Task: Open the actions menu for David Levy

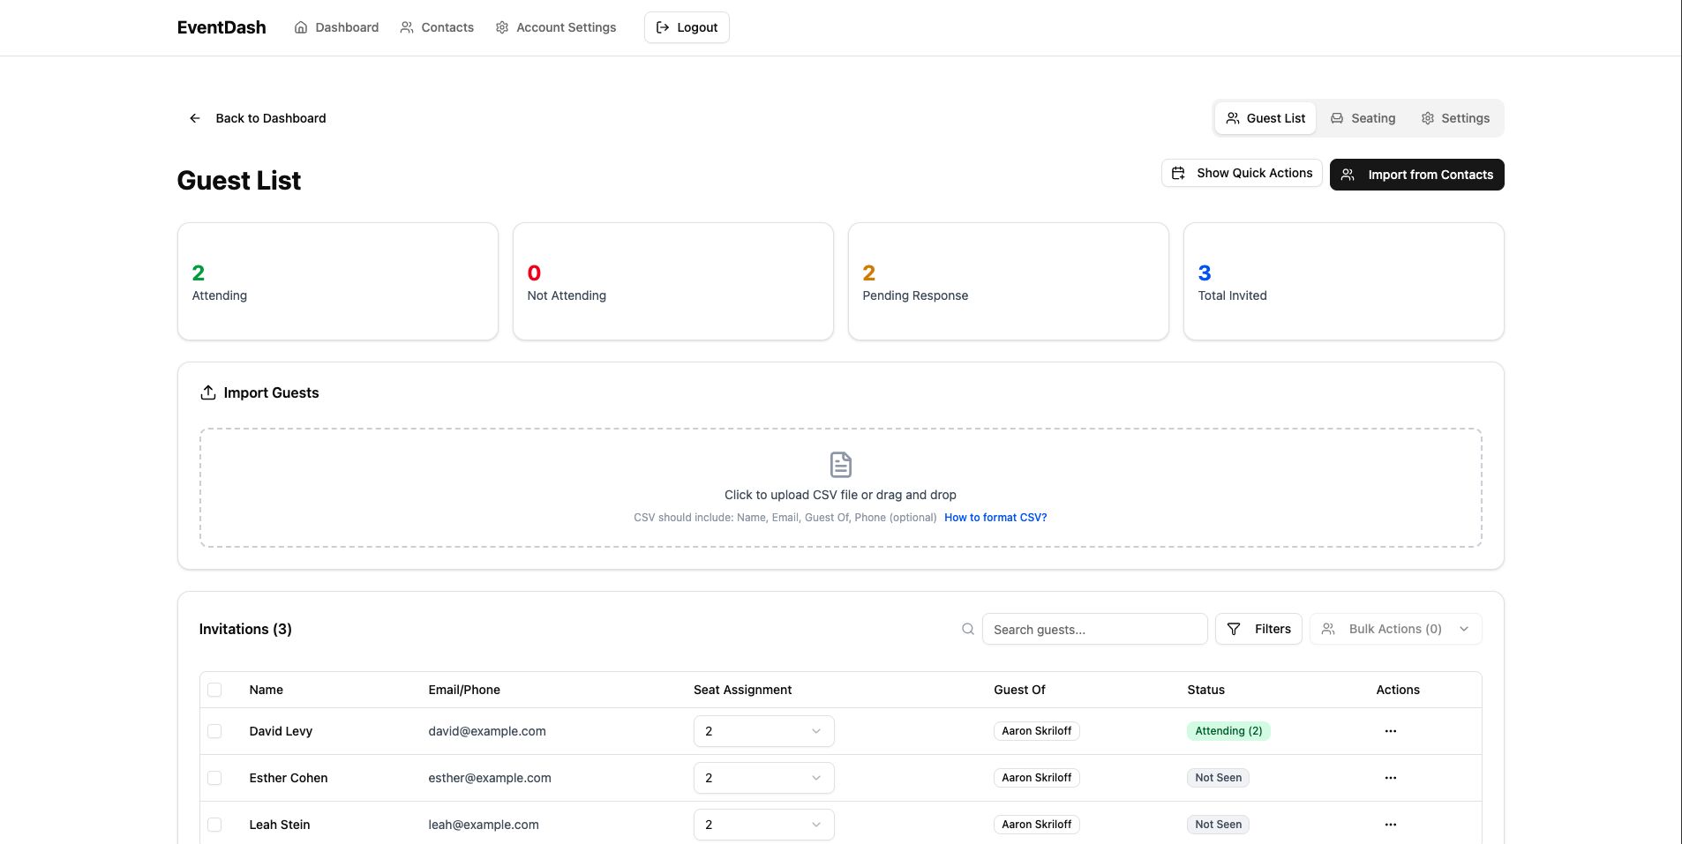Action: tap(1390, 731)
